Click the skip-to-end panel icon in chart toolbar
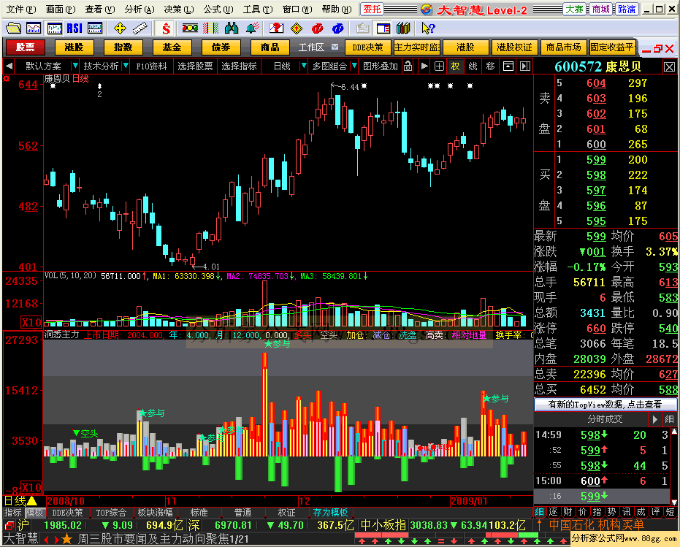This screenshot has width=680, height=547. (525, 66)
